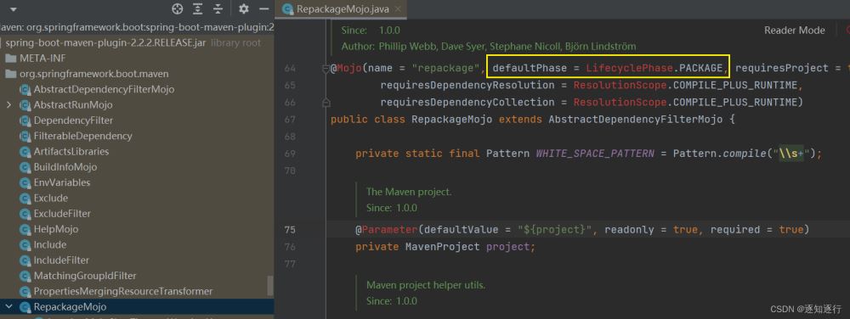Click the Expand All icon in project toolbar
Viewport: 850px width, 319px height.
coord(198,8)
